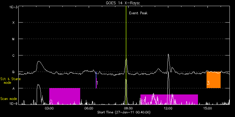The width and height of the screenshot is (235, 117).
Task: Click the A flare class axis label
Action: click(x=13, y=88)
